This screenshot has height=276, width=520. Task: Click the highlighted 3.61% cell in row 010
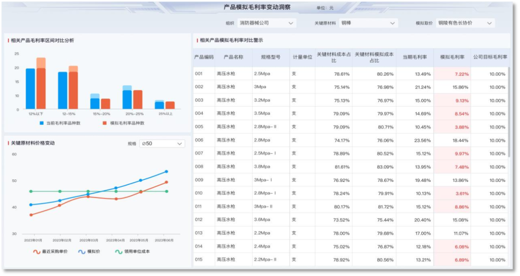452,193
